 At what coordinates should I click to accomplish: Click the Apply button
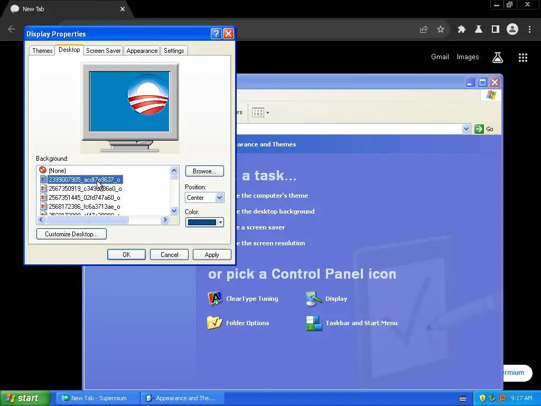[212, 255]
